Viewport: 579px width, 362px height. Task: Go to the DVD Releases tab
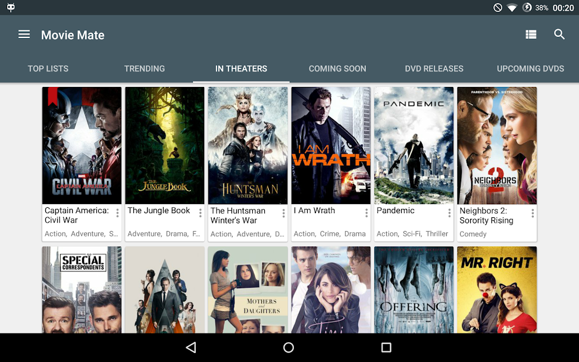pyautogui.click(x=434, y=68)
